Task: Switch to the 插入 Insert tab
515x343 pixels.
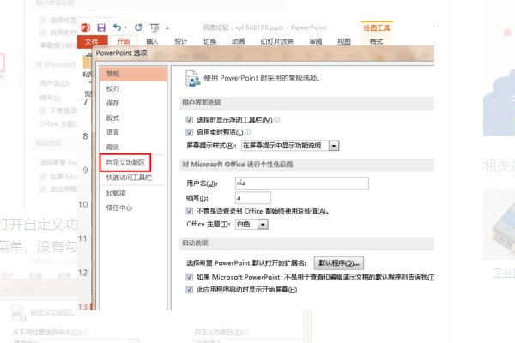Action: point(152,41)
